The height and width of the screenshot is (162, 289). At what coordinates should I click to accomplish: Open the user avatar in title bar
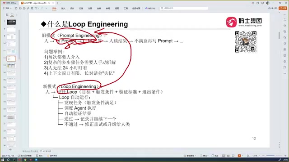coord(268,3)
